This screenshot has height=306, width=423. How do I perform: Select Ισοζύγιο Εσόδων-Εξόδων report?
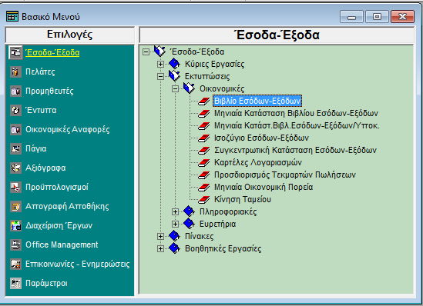click(261, 138)
